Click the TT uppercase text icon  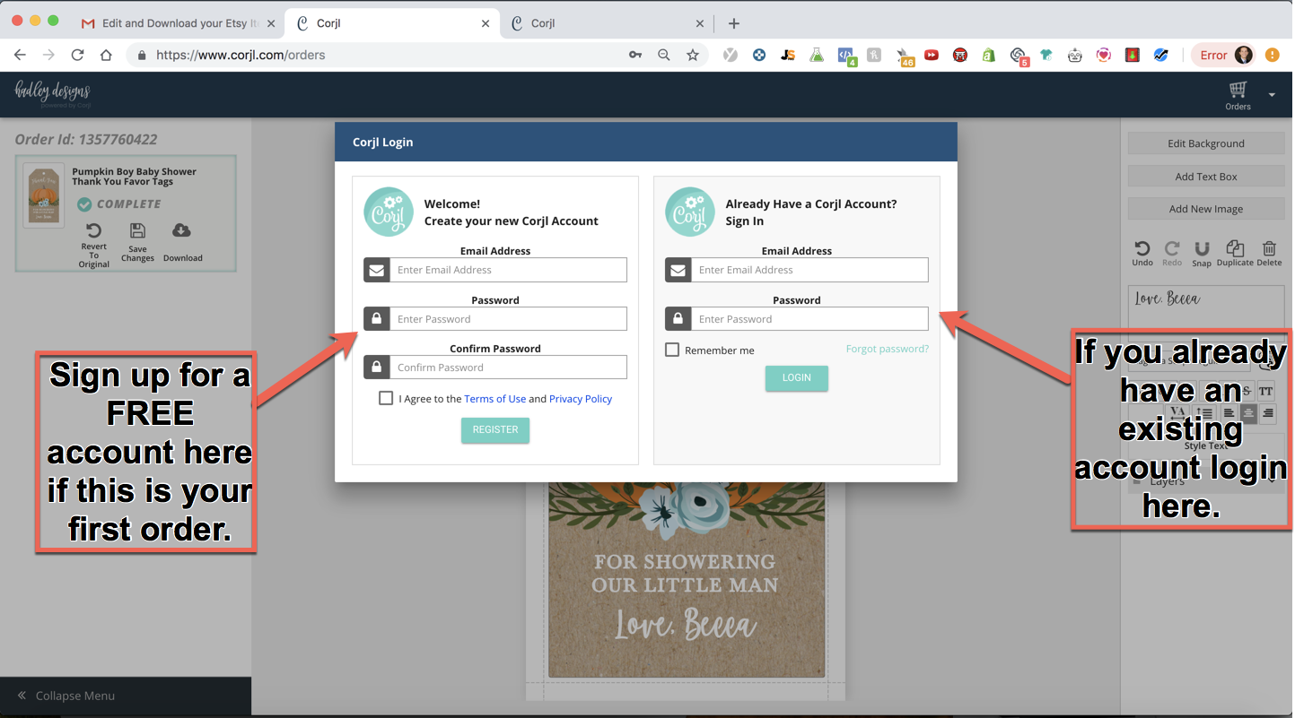pyautogui.click(x=1265, y=392)
